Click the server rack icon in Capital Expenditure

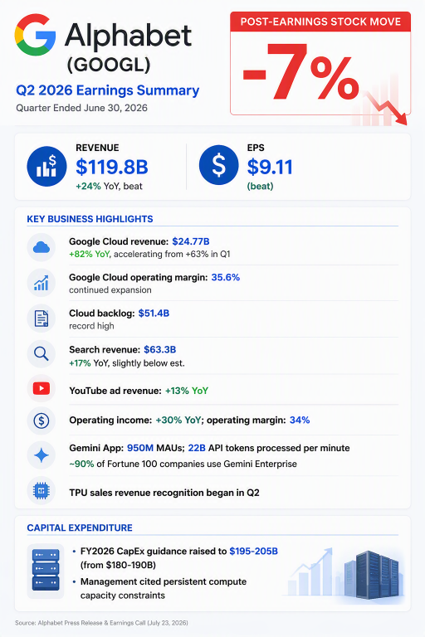coord(46,571)
